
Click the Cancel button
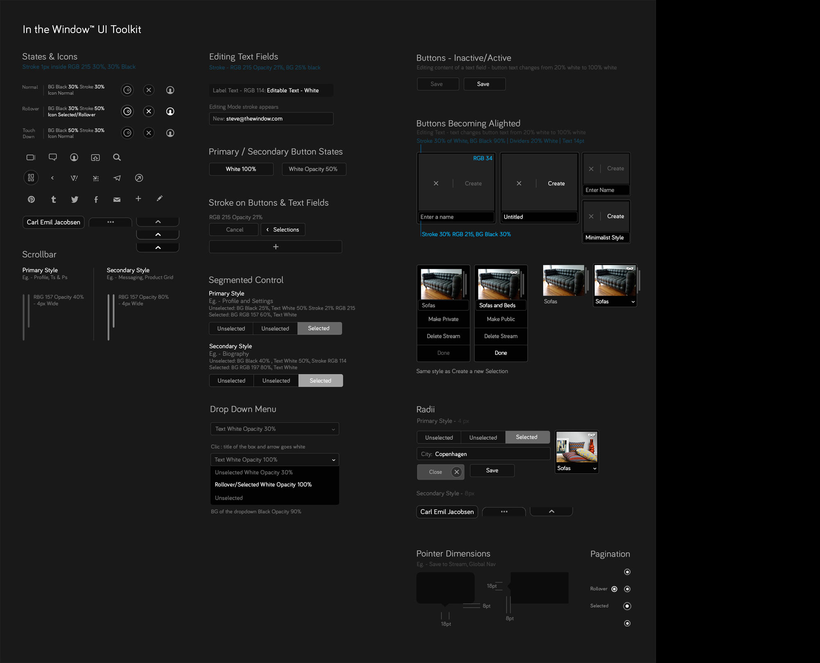click(234, 230)
